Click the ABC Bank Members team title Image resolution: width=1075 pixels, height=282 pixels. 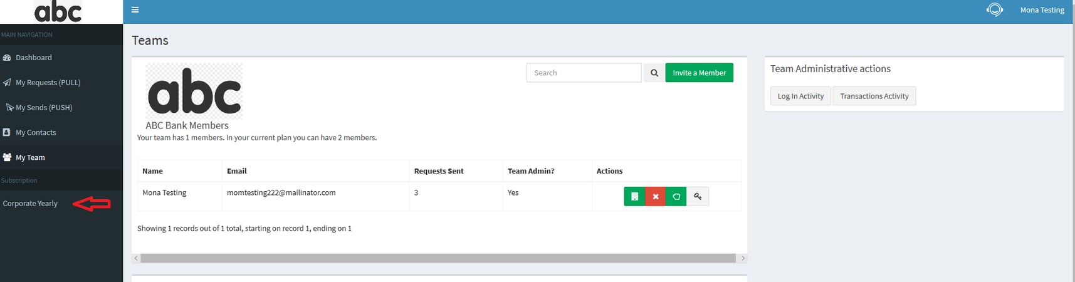tap(187, 125)
